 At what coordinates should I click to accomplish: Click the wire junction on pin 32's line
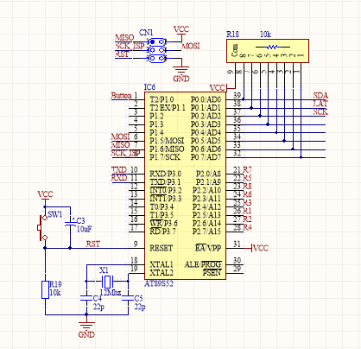tap(301, 157)
